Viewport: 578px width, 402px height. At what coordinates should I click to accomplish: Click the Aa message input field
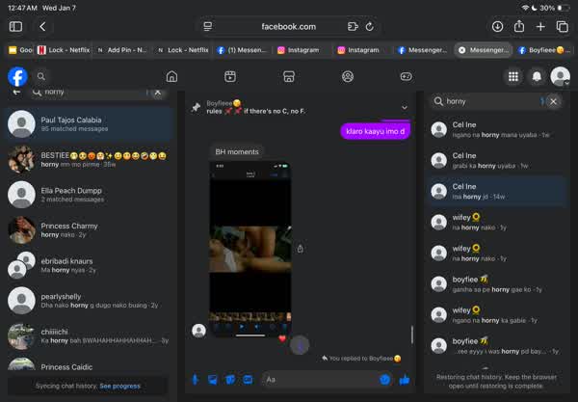click(x=318, y=380)
